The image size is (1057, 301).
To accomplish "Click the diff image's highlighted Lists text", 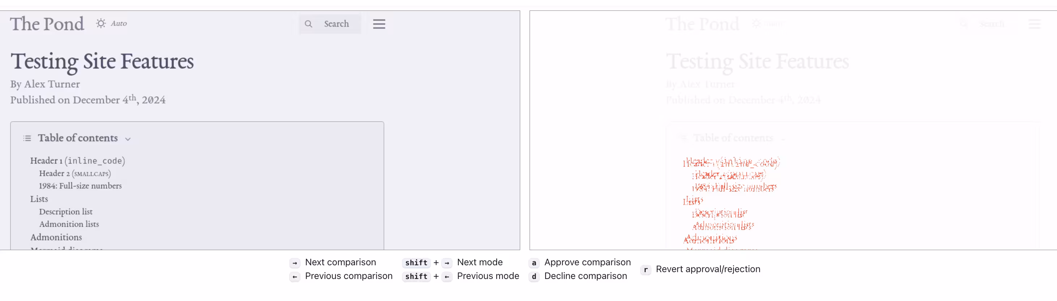I will 693,201.
